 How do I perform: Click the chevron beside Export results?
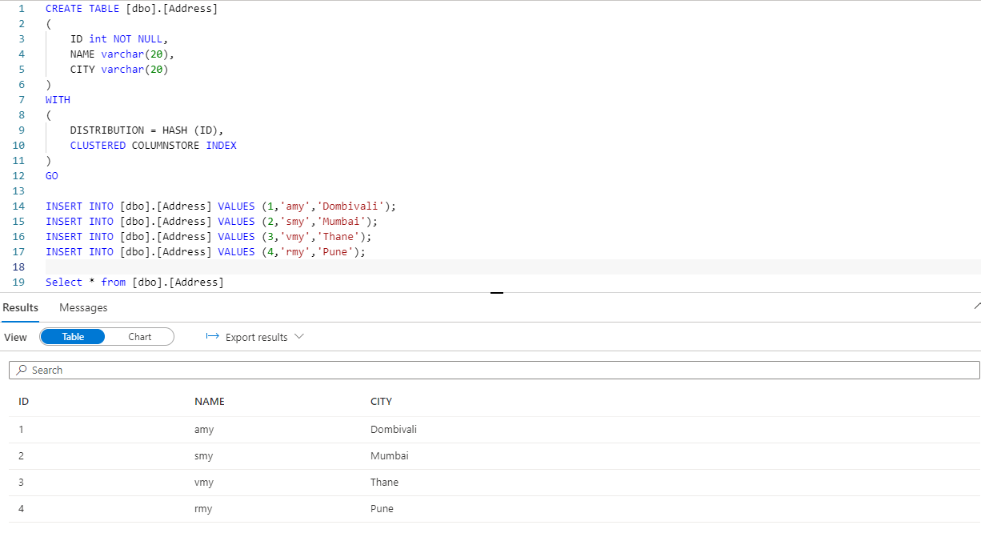pos(299,337)
